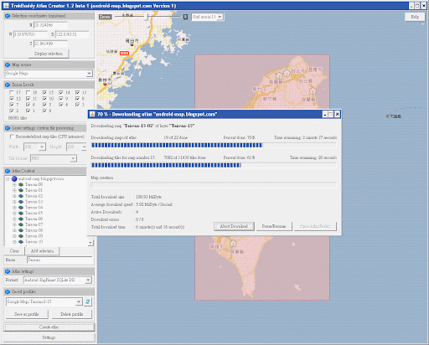Viewport: 429px width, 345px height.
Task: Open saved profiles Google Maps Taiwan dropdown
Action: 79,301
